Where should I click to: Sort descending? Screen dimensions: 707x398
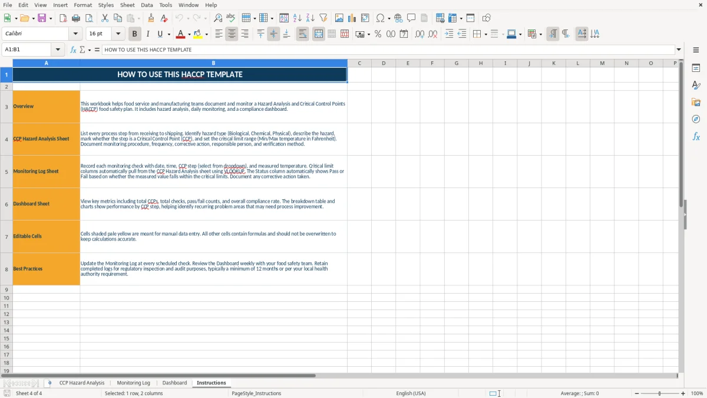pyautogui.click(x=310, y=18)
